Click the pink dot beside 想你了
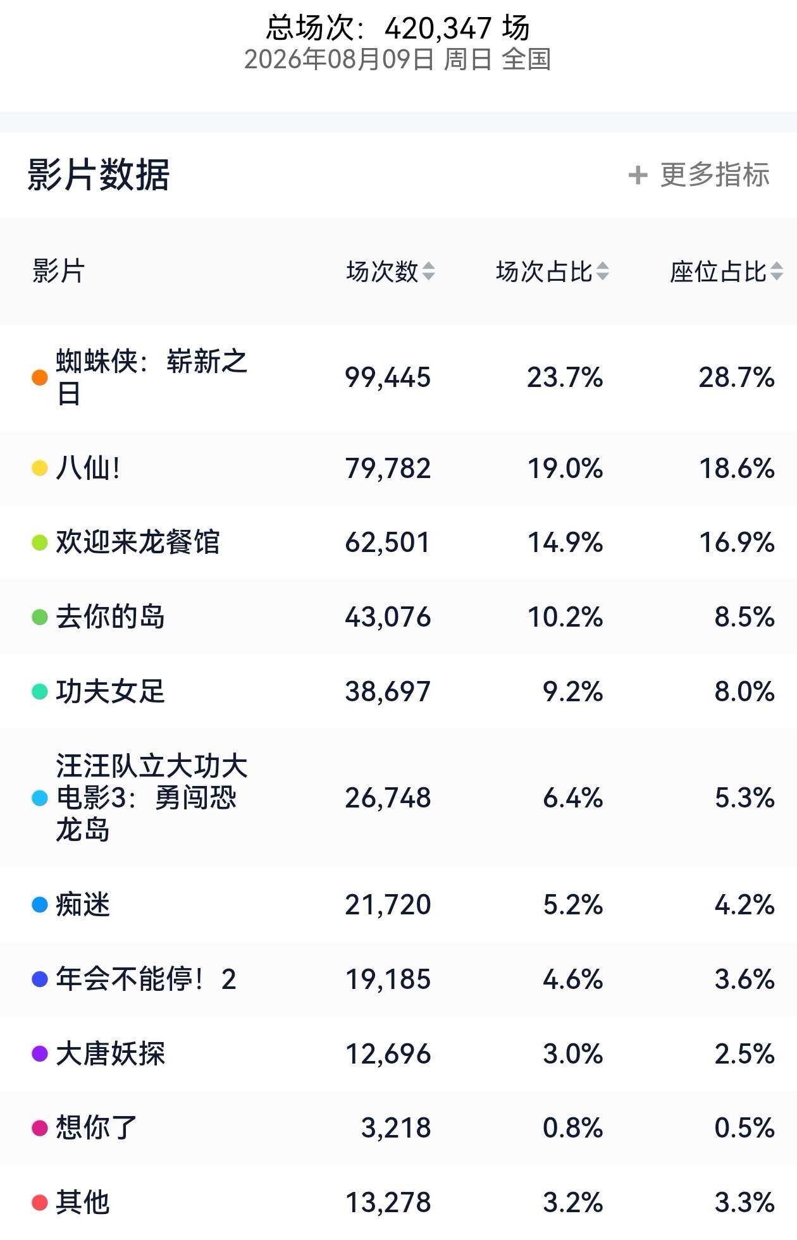The height and width of the screenshot is (1240, 797). tap(40, 1128)
